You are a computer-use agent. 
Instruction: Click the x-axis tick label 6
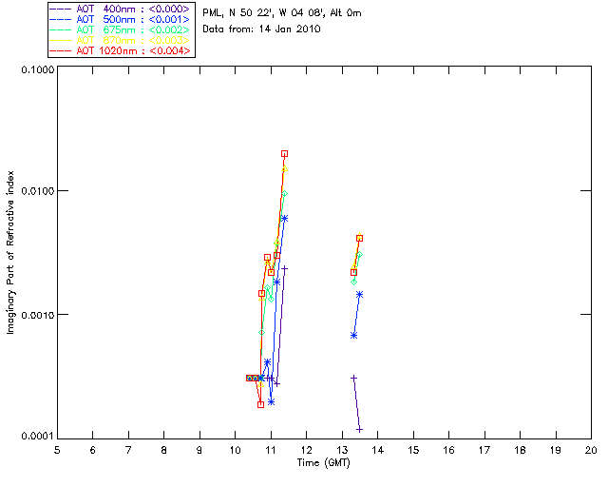pyautogui.click(x=93, y=450)
